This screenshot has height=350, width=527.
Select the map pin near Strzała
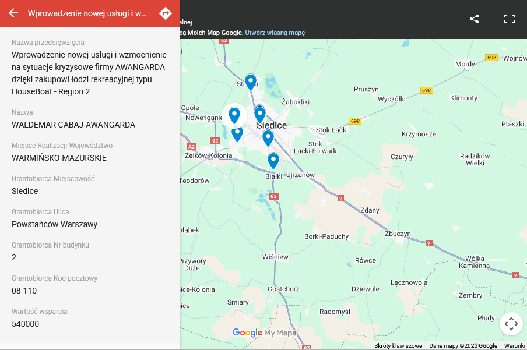pos(251,82)
